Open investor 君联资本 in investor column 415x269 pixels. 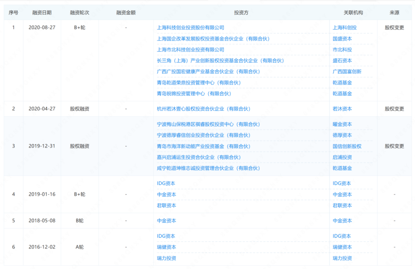click(166, 206)
